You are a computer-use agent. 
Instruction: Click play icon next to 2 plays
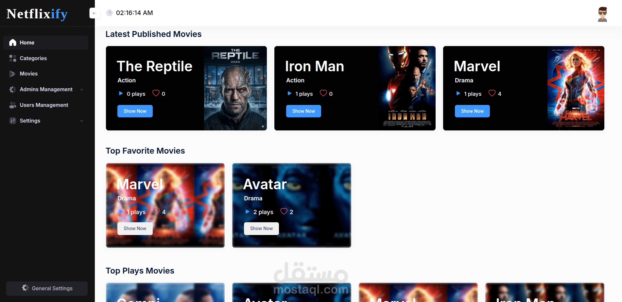tap(248, 212)
